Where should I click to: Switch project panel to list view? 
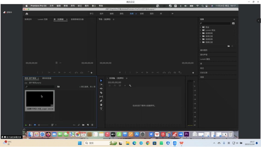30,125
